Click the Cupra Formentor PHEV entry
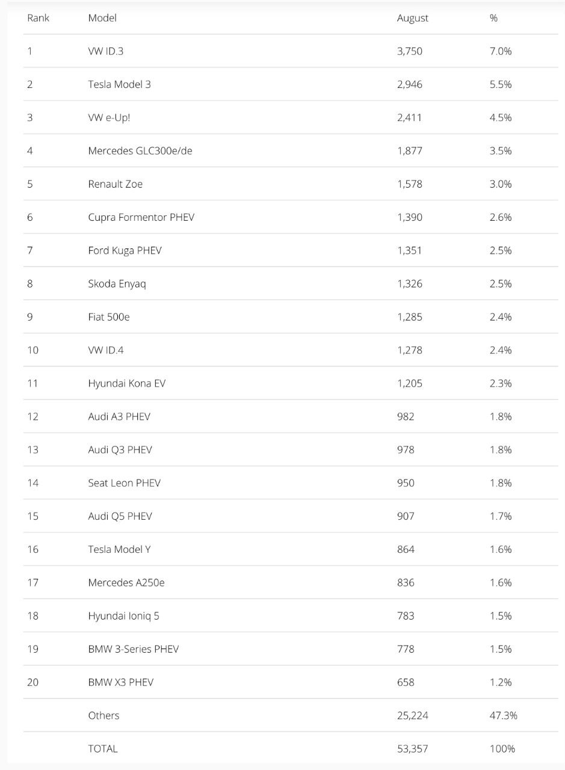Screen dimensions: 565x770 [x=141, y=217]
